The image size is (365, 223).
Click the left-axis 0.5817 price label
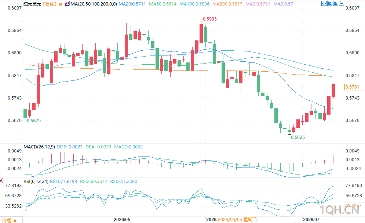tap(15, 76)
